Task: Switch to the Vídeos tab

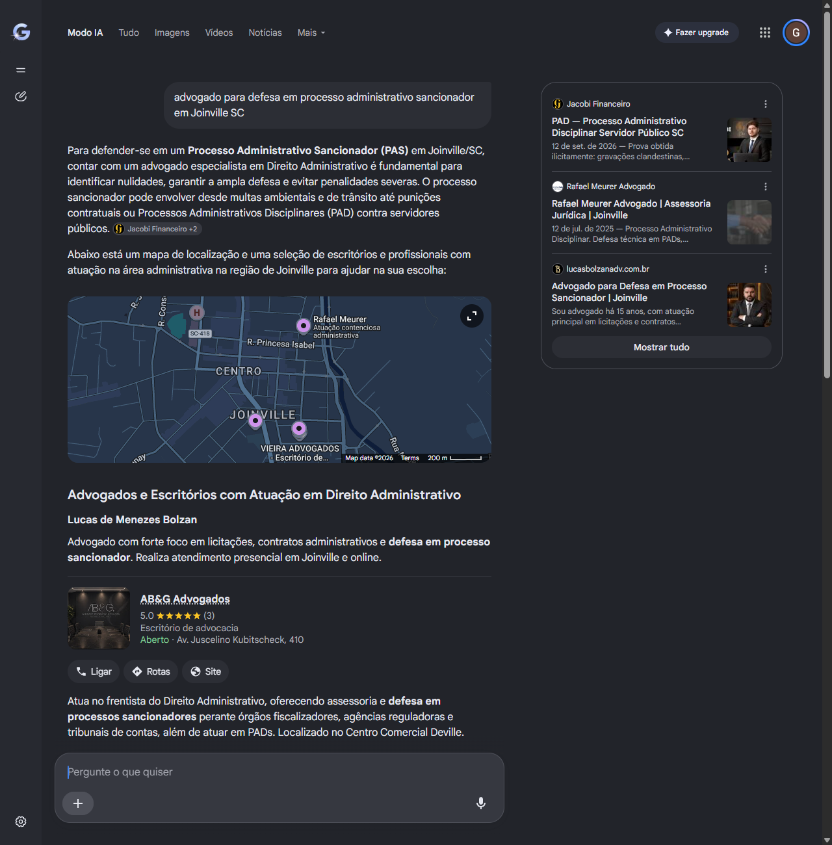Action: pyautogui.click(x=219, y=32)
